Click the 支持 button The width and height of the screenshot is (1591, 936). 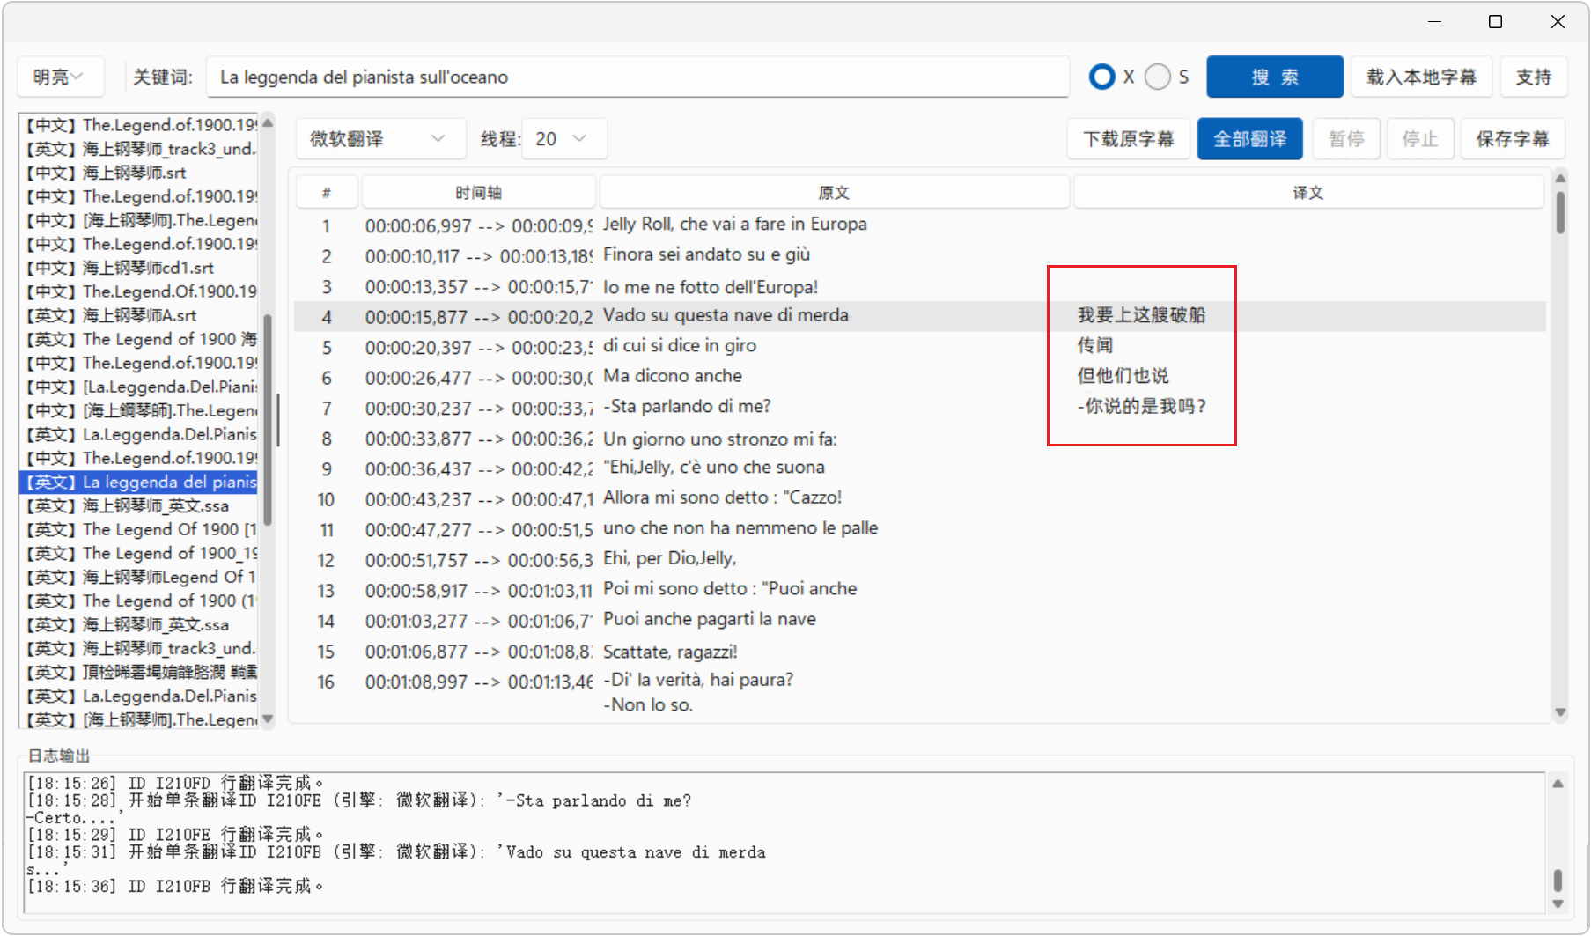point(1533,77)
